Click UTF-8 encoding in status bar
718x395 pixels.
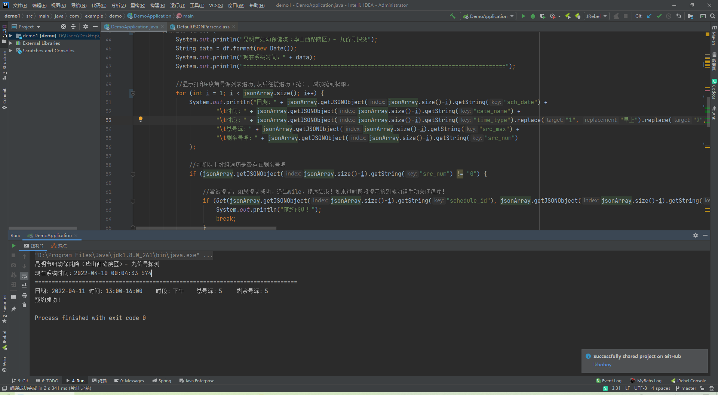640,388
